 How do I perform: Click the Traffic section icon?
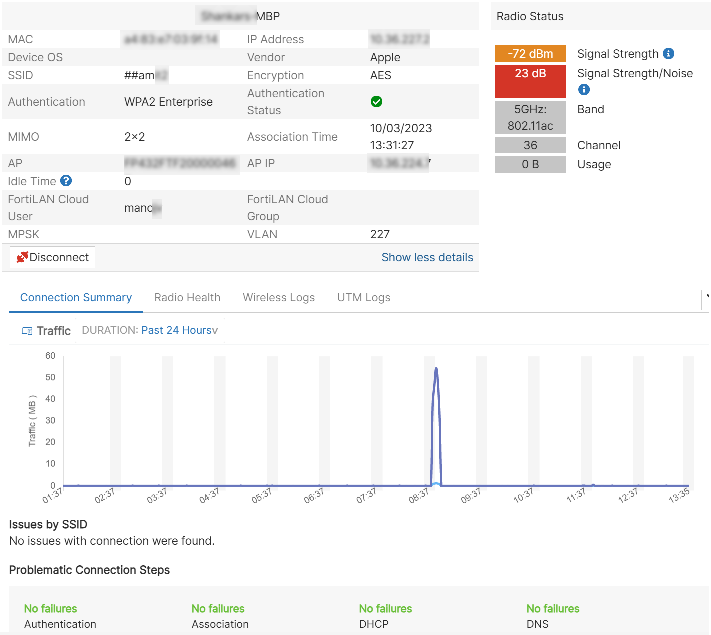(x=27, y=331)
